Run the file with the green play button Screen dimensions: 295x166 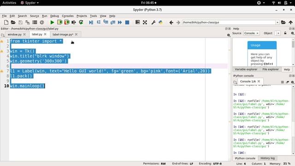(x=52, y=23)
